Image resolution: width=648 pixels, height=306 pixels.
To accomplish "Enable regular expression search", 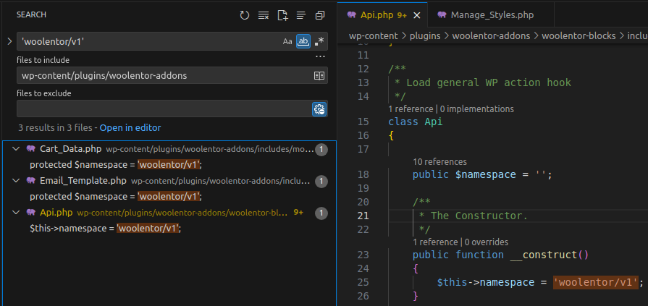I will [x=319, y=42].
